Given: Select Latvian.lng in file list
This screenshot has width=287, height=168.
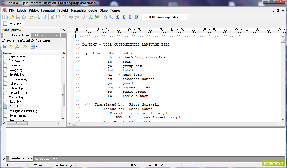Looking at the screenshot, I should pyautogui.click(x=16, y=88).
